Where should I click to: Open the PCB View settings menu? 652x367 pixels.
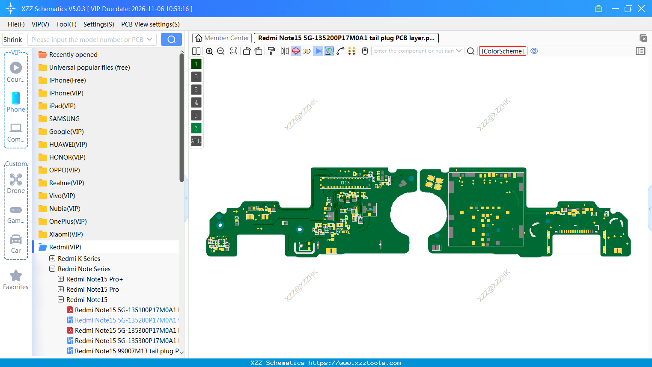[x=150, y=24]
